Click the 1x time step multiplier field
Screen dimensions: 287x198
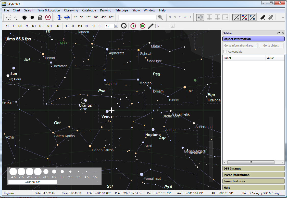(110, 26)
